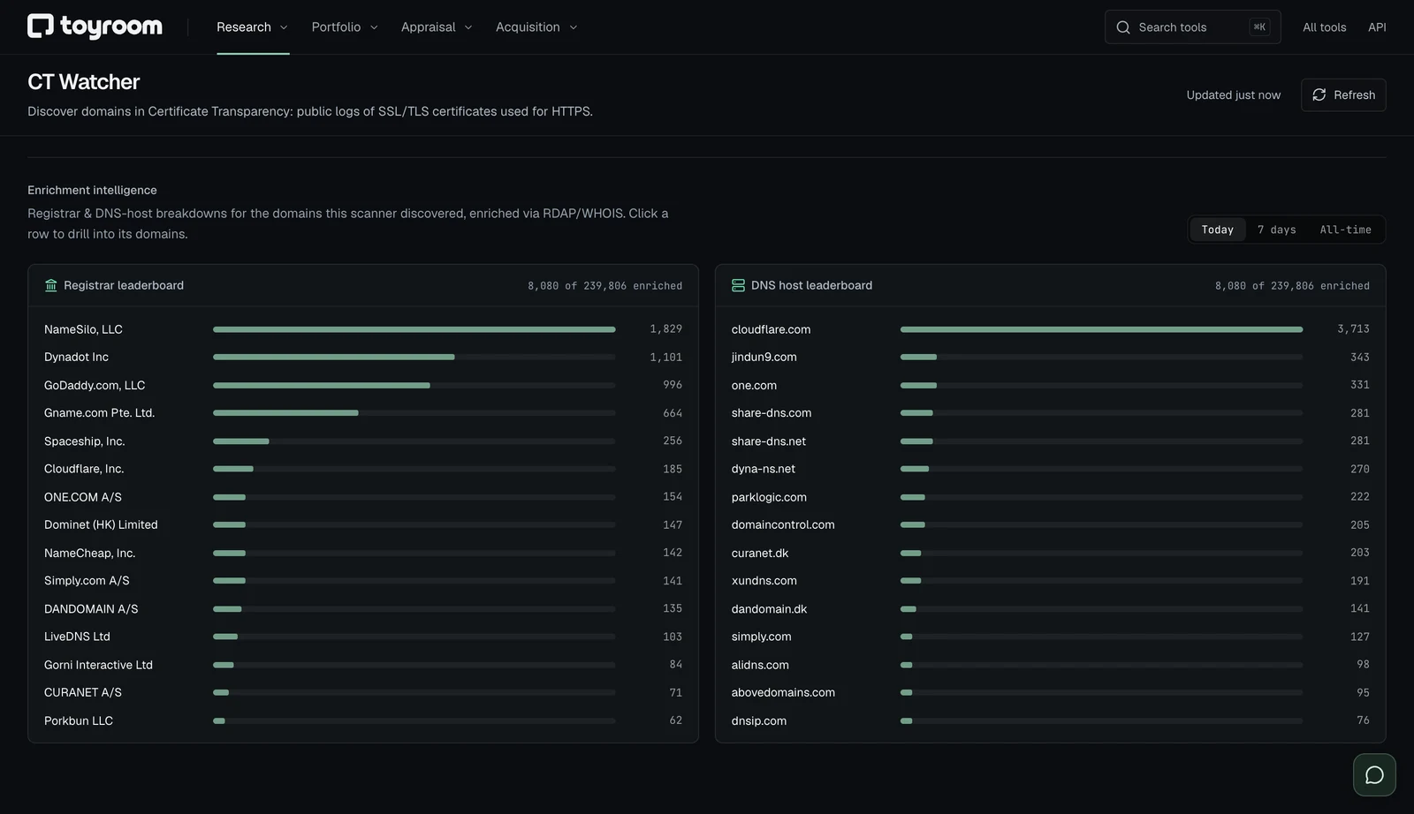Viewport: 1414px width, 814px height.
Task: Click the refresh arrows icon
Action: coord(1319,94)
